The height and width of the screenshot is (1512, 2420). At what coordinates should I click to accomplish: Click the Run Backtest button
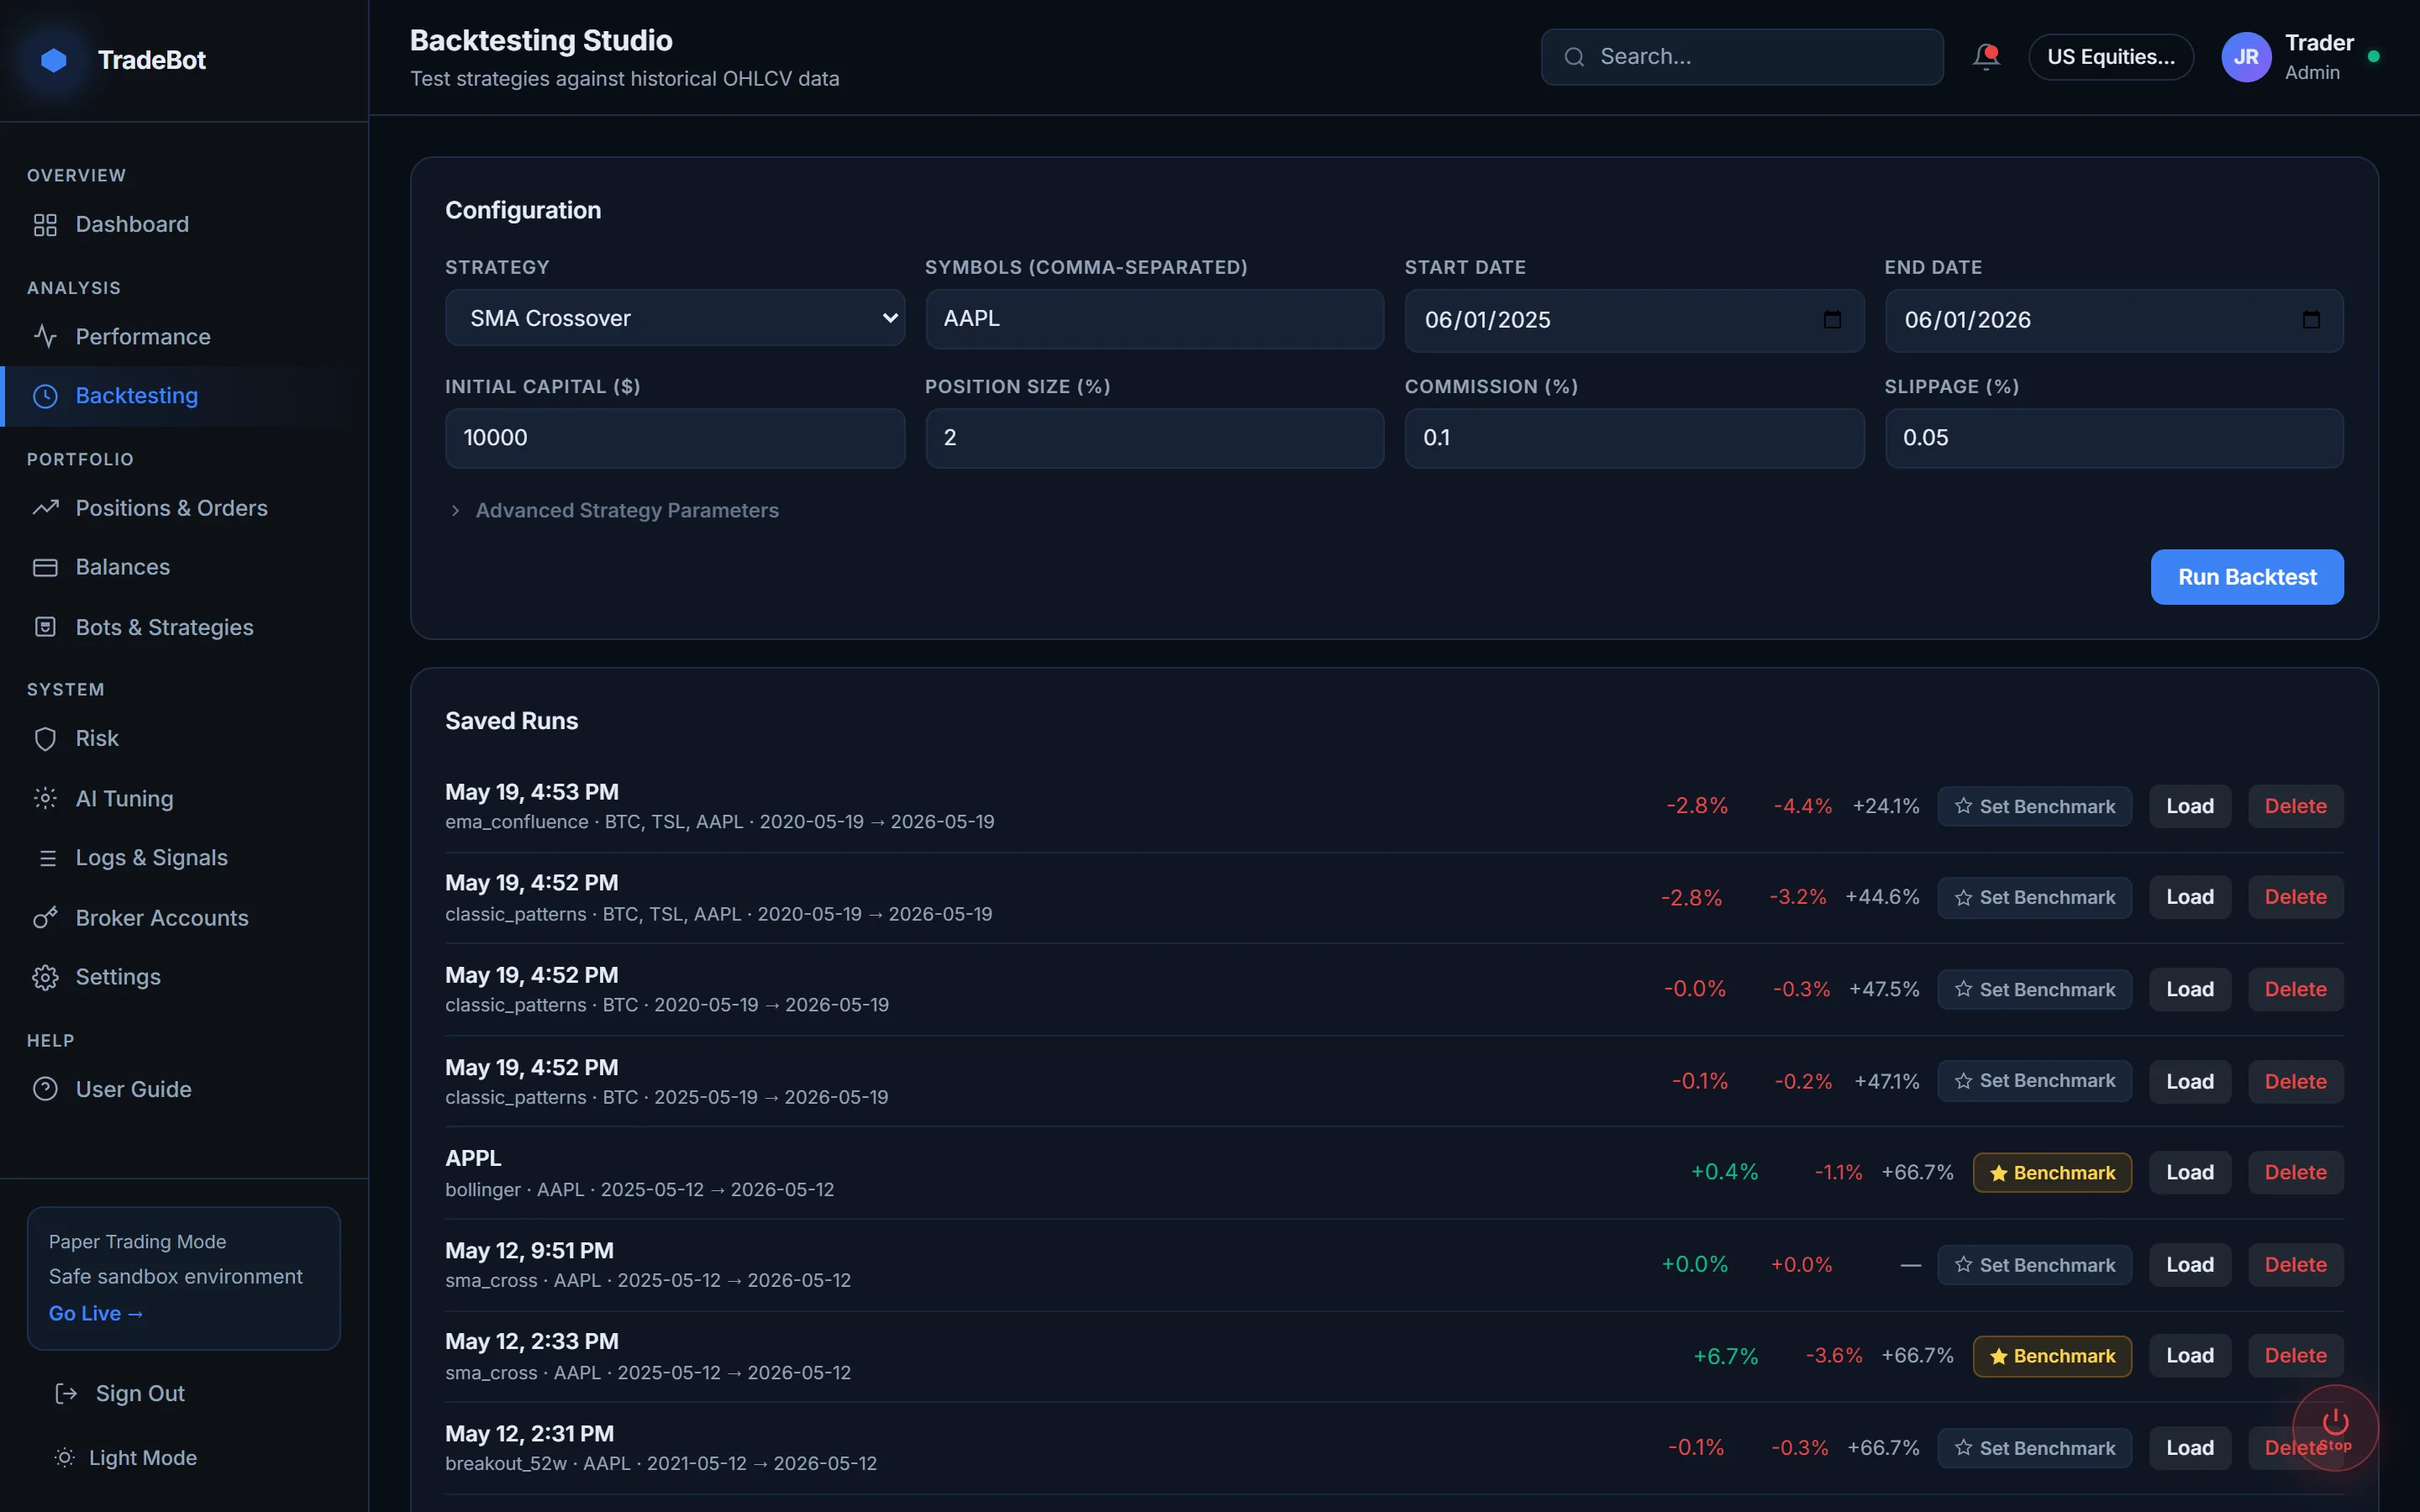pyautogui.click(x=2247, y=577)
